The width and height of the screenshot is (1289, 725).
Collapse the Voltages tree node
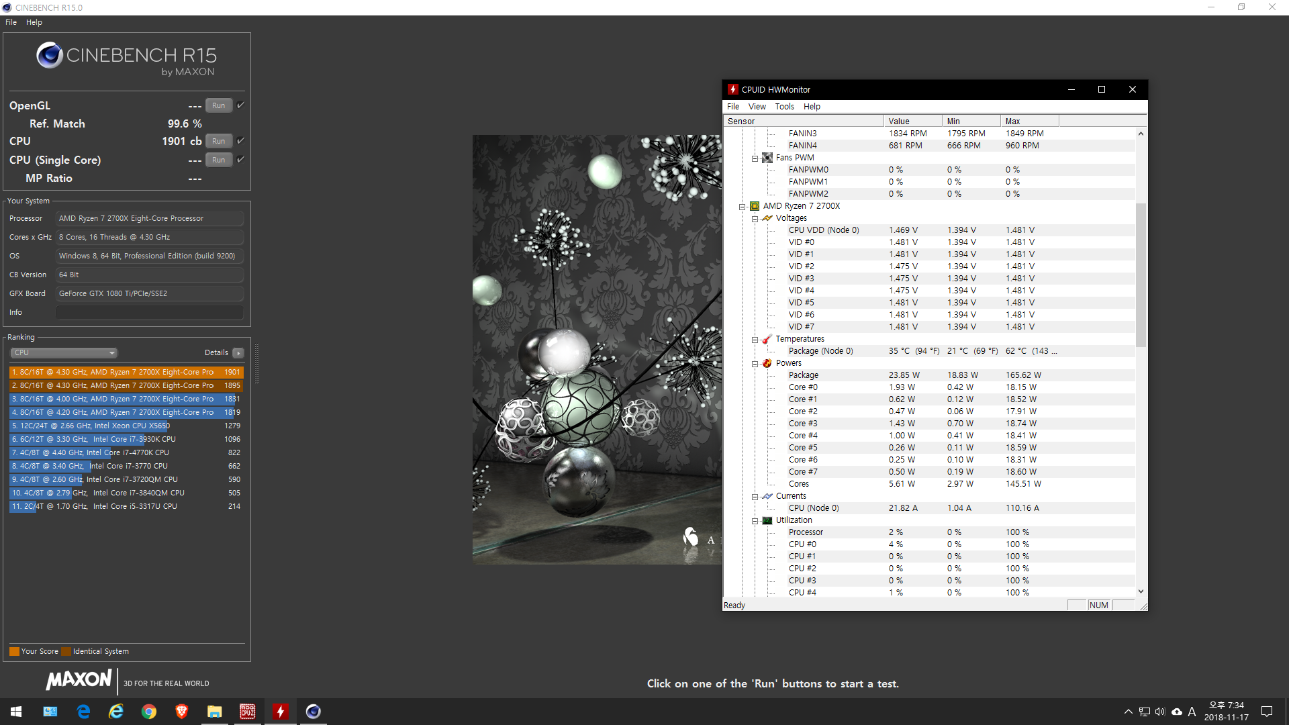coord(755,219)
